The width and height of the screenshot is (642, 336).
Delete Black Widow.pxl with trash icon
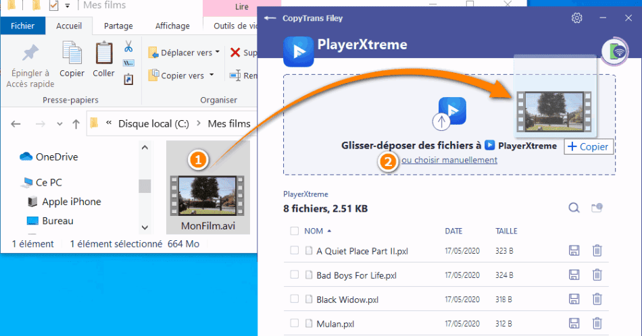(x=597, y=299)
